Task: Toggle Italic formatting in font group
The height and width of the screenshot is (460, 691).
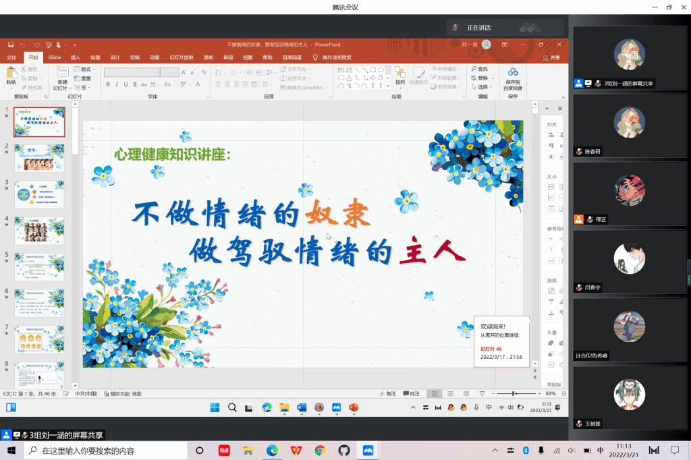Action: (117, 84)
